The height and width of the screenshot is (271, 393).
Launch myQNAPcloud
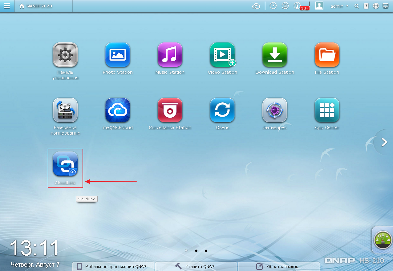click(118, 110)
